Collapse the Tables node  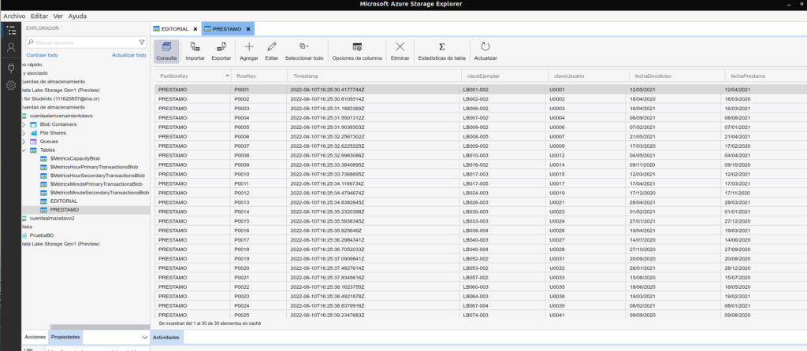pyautogui.click(x=23, y=150)
